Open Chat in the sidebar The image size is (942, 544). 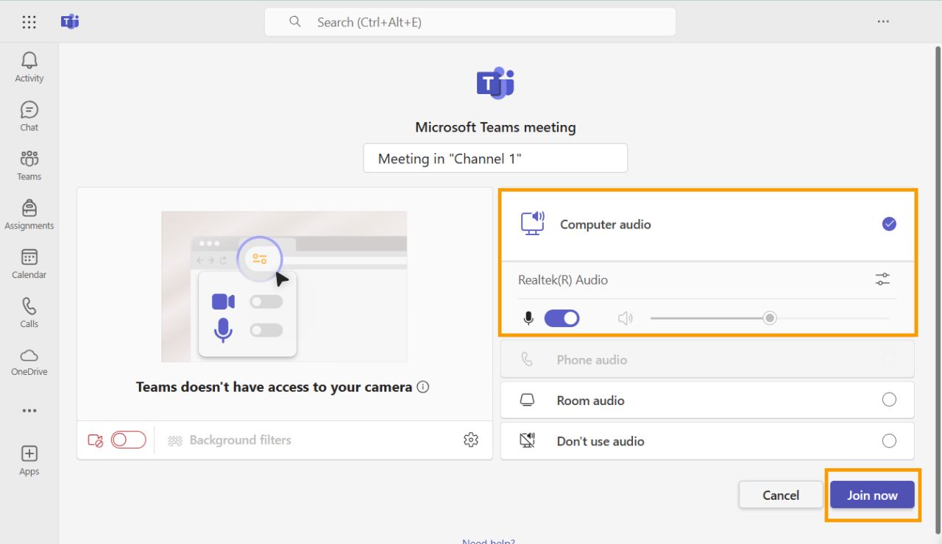pyautogui.click(x=29, y=116)
